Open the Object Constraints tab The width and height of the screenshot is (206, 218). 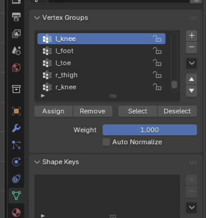16,179
